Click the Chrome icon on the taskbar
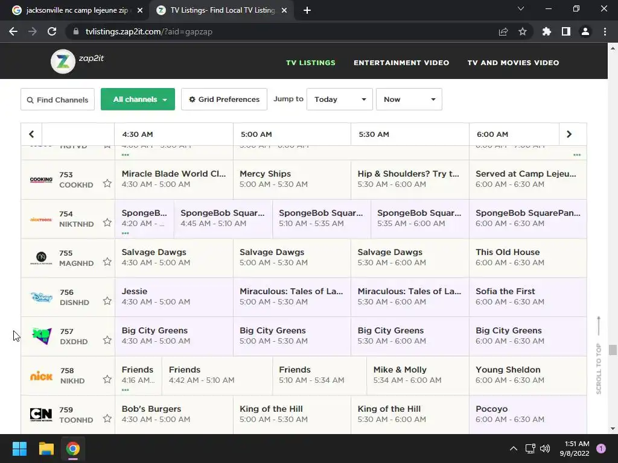The height and width of the screenshot is (463, 618). 73,449
